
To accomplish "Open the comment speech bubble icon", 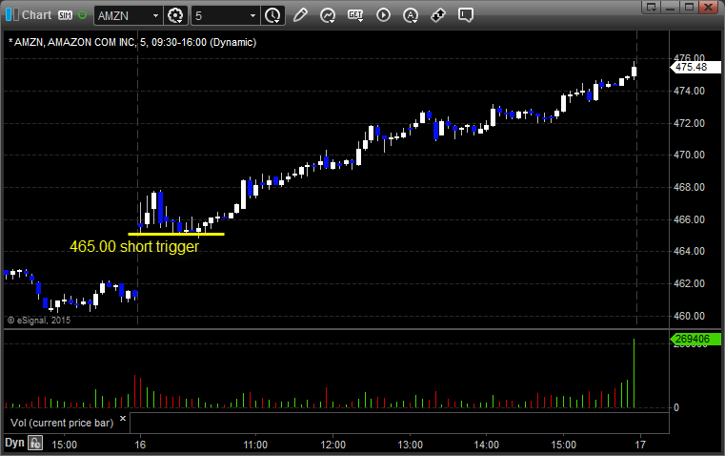I will (x=466, y=15).
